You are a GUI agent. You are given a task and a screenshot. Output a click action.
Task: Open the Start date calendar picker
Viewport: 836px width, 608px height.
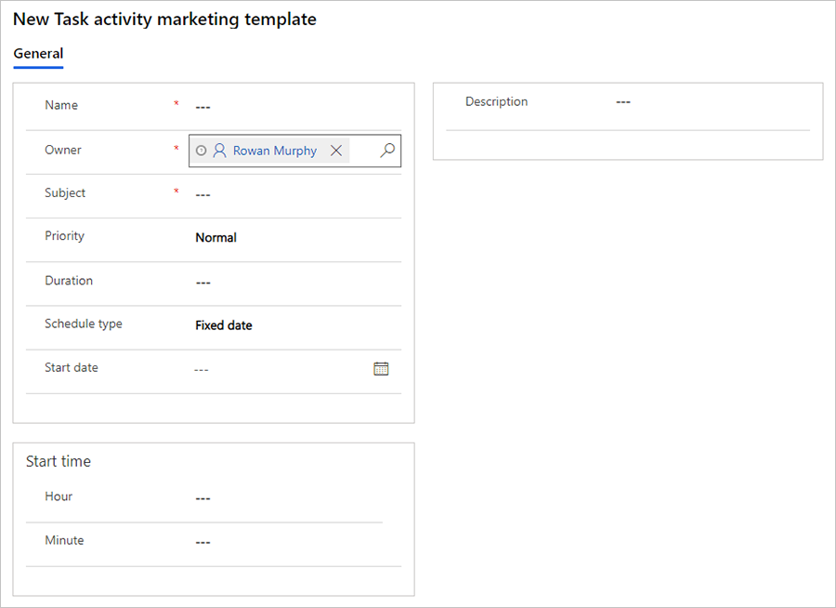coord(381,369)
